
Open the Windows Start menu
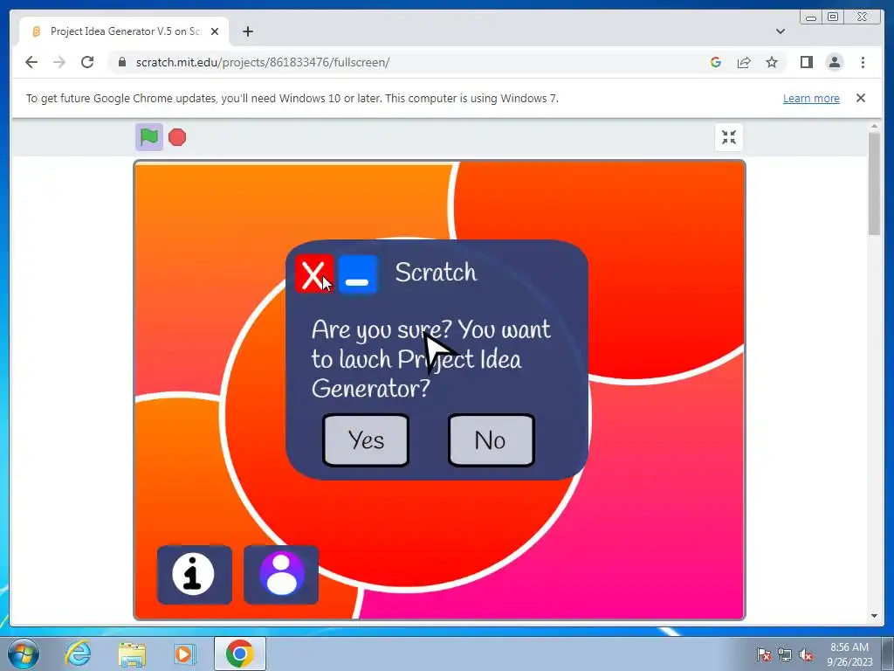[24, 654]
